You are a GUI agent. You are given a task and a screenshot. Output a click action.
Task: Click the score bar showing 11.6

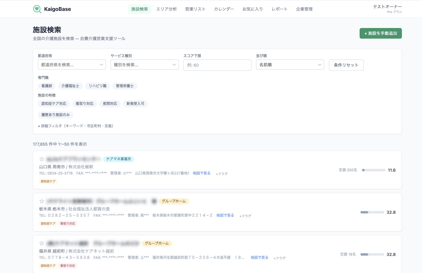(x=374, y=170)
